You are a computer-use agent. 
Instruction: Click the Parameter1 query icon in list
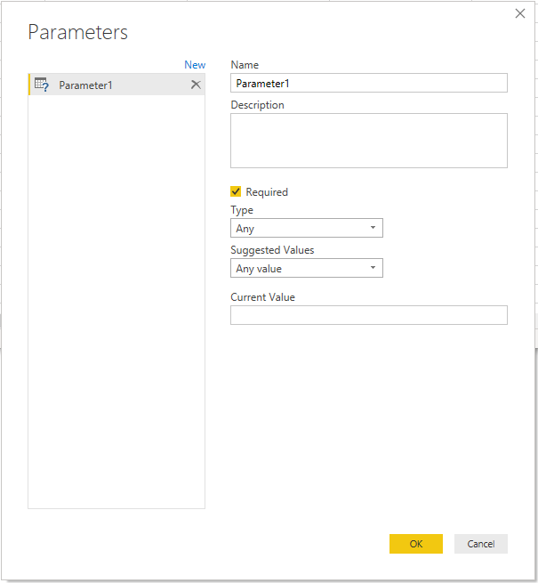42,85
